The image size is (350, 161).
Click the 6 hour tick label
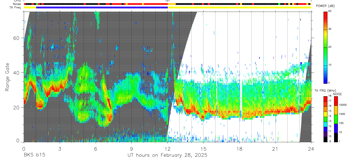pos(95,149)
